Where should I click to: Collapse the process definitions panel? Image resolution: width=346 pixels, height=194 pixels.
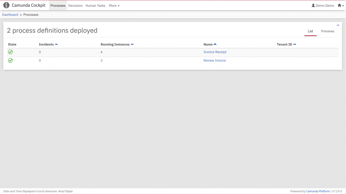tap(338, 25)
